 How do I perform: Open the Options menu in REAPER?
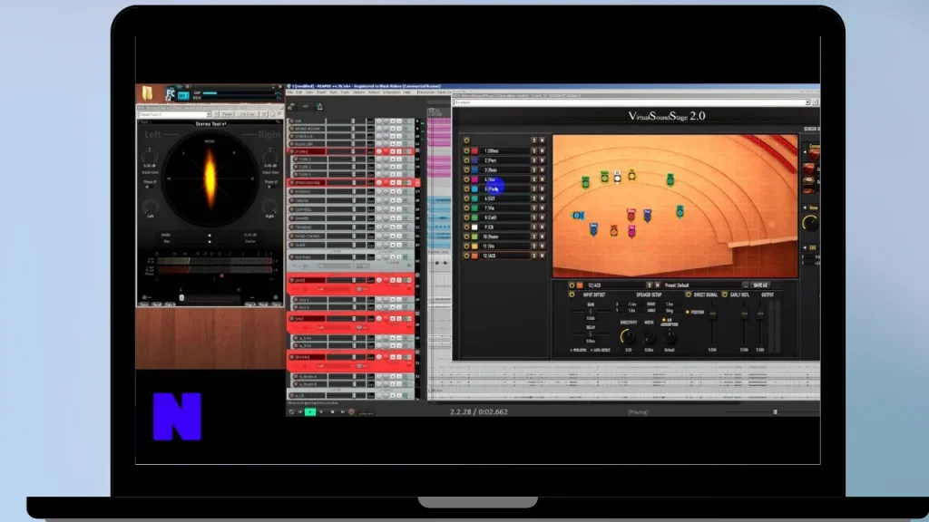click(x=358, y=92)
